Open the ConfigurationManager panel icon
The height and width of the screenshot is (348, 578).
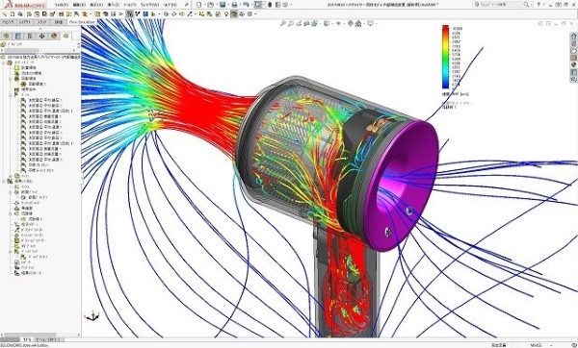(x=30, y=37)
